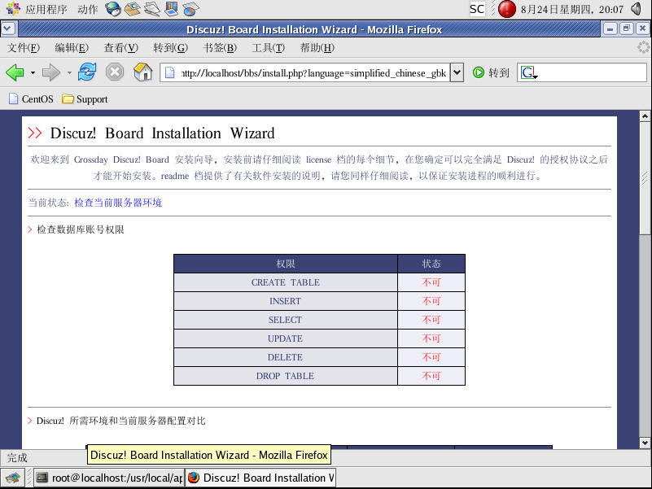The height and width of the screenshot is (489, 652).
Task: Open the 书签(B) menu
Action: [220, 48]
